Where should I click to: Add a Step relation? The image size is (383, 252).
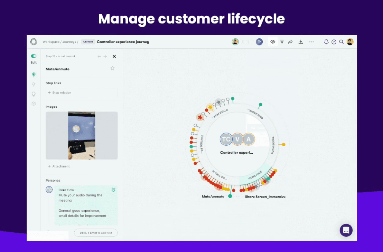click(x=82, y=93)
